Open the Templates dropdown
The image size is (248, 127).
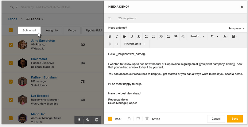tap(236, 28)
